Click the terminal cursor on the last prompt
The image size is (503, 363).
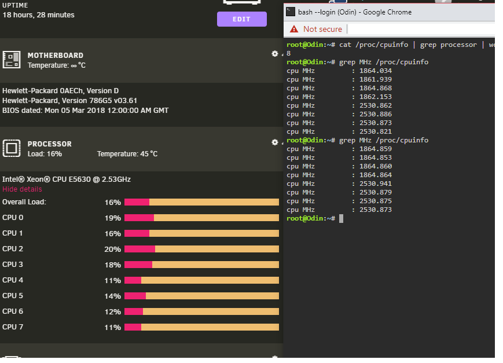pos(341,219)
